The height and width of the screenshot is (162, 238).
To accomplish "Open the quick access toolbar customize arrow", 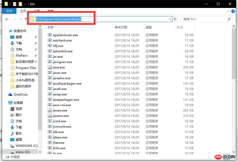I will tap(25, 4).
